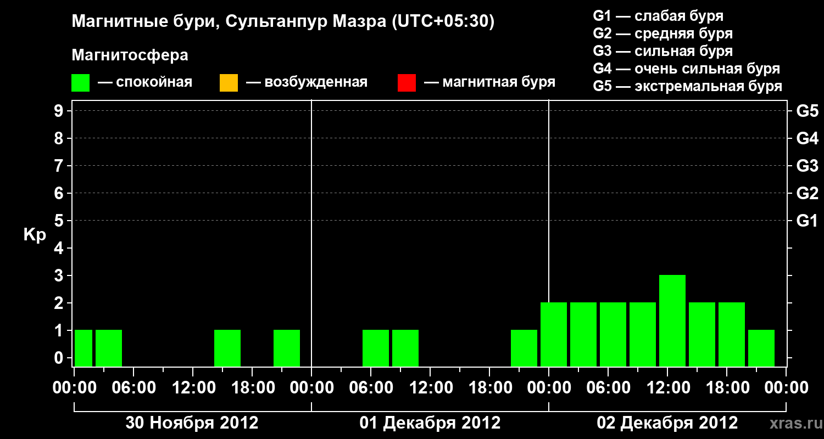
Task: Click the Kp axis label
Action: [35, 235]
